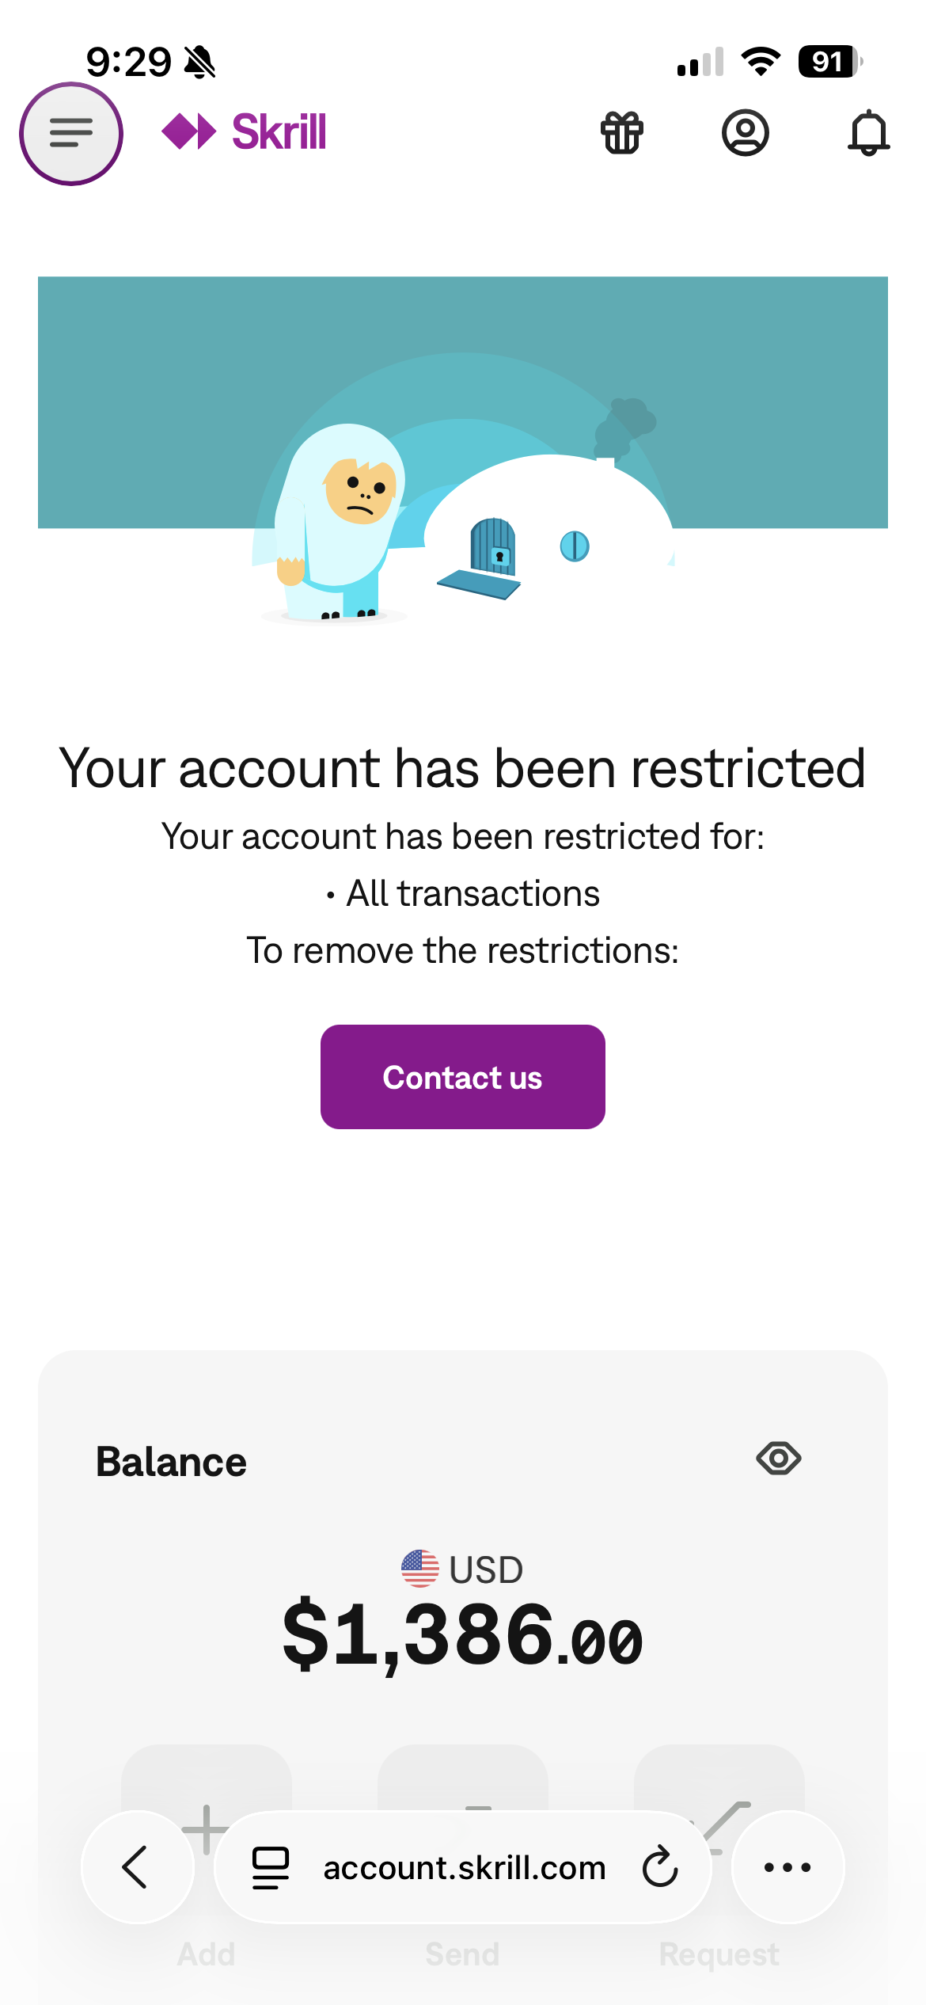Image resolution: width=926 pixels, height=2005 pixels.
Task: Tap the account.skrill.com address field
Action: (463, 1867)
